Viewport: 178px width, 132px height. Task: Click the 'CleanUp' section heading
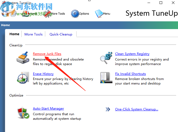click(x=16, y=45)
